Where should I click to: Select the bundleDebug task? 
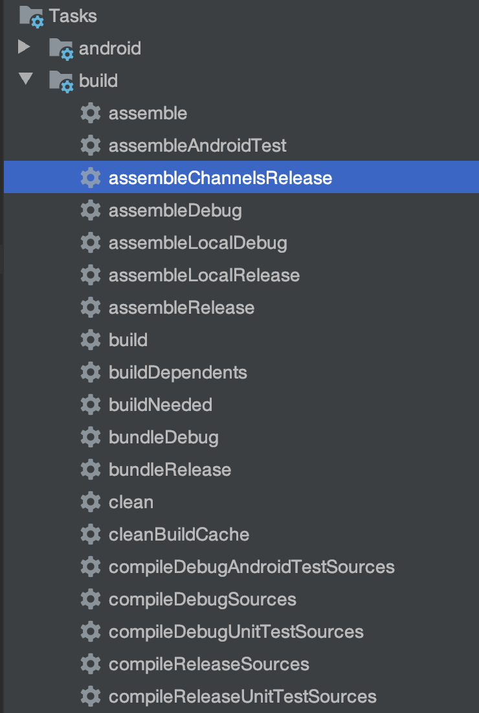tap(164, 438)
